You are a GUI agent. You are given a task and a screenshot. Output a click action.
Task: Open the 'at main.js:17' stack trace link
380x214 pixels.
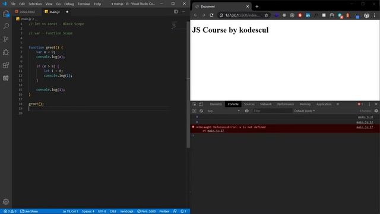(216, 131)
